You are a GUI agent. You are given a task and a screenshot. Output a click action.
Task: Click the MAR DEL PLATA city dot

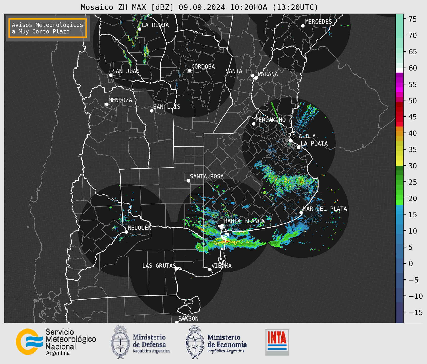[x=301, y=213]
